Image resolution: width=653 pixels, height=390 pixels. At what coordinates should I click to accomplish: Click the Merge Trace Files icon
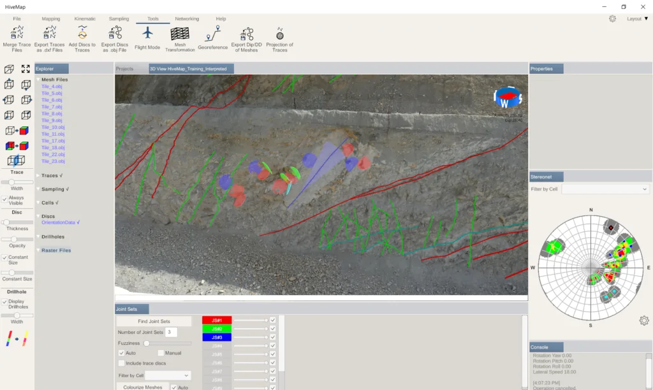pyautogui.click(x=17, y=33)
